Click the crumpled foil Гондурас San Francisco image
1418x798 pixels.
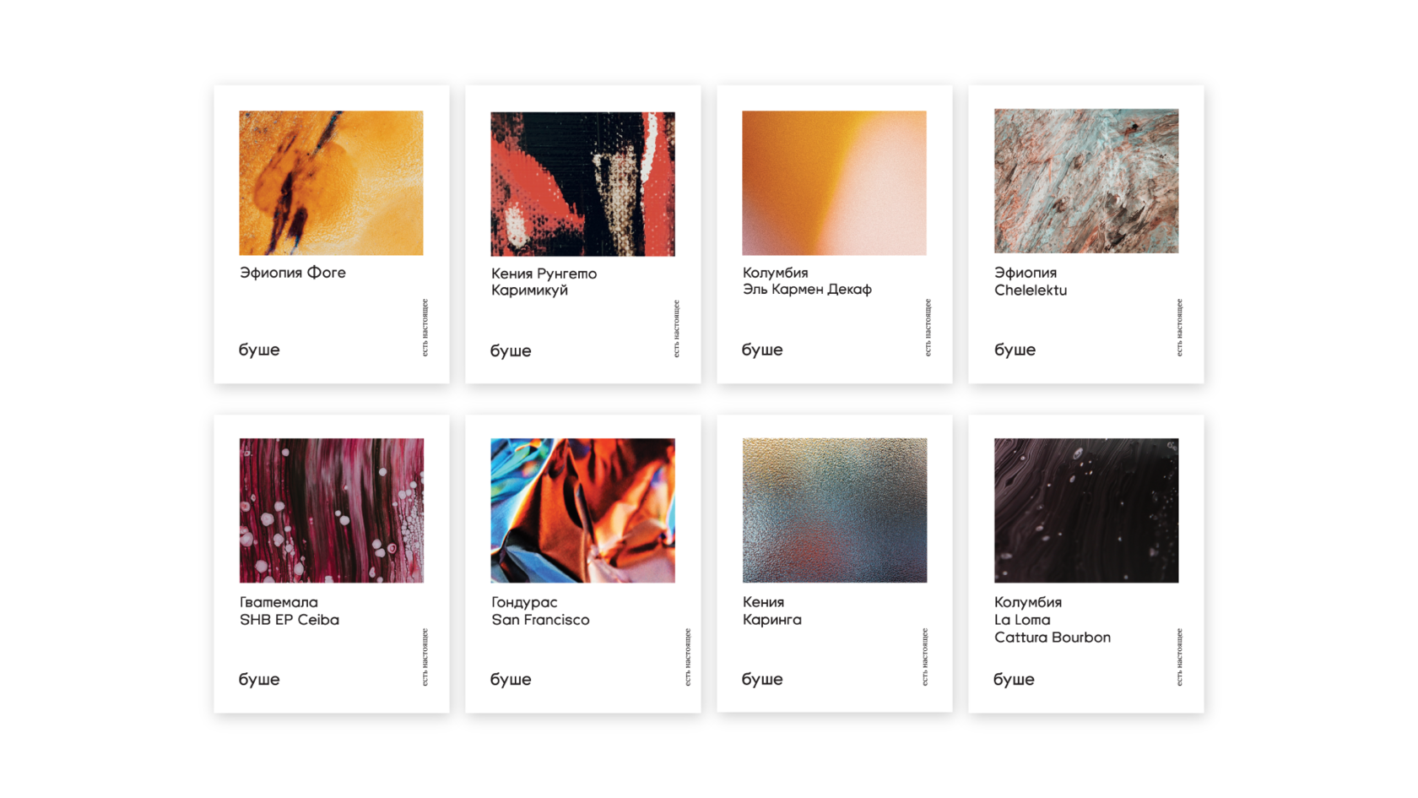pyautogui.click(x=582, y=510)
